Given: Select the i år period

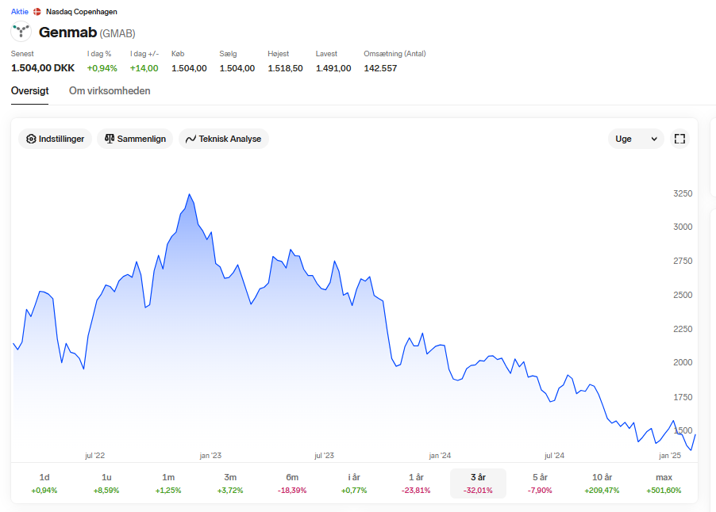Looking at the screenshot, I should point(354,483).
